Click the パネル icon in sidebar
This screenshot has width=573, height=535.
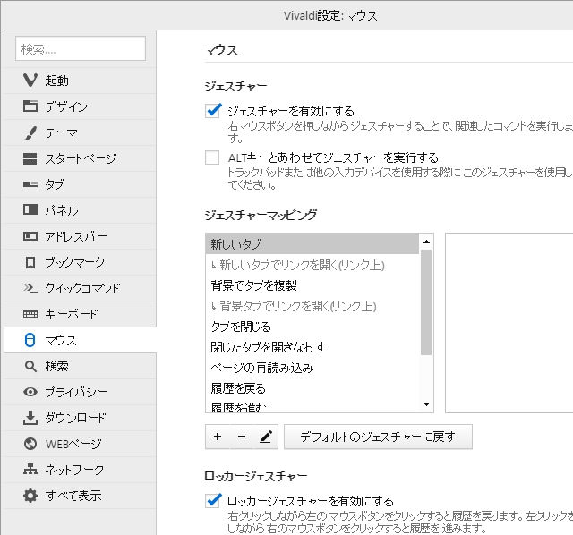click(x=30, y=210)
